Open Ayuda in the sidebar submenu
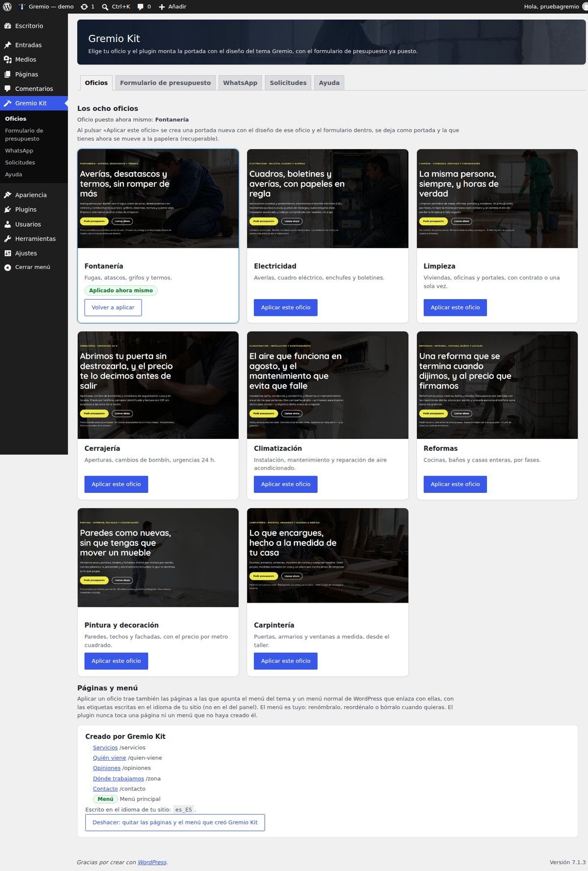Image resolution: width=588 pixels, height=871 pixels. [x=14, y=174]
